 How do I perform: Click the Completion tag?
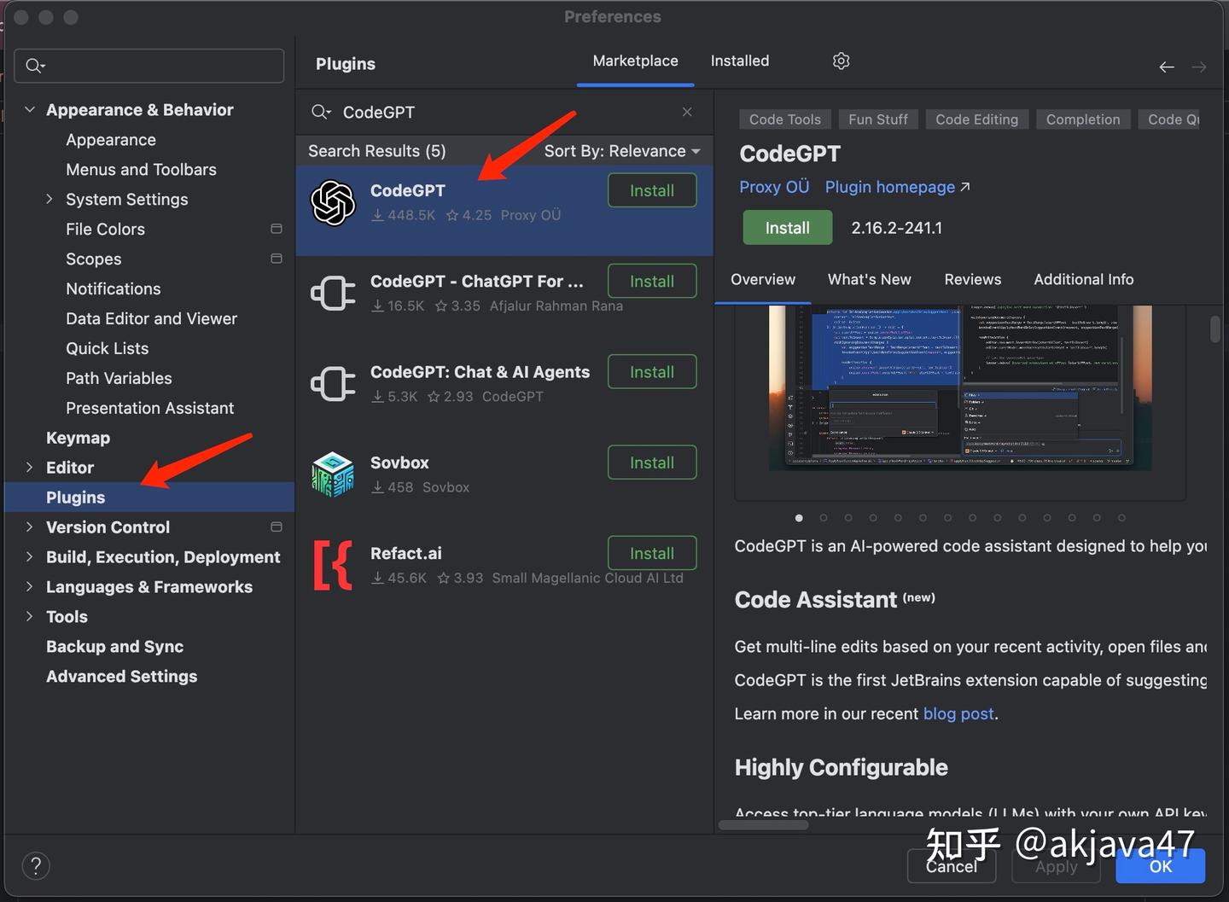coord(1083,119)
